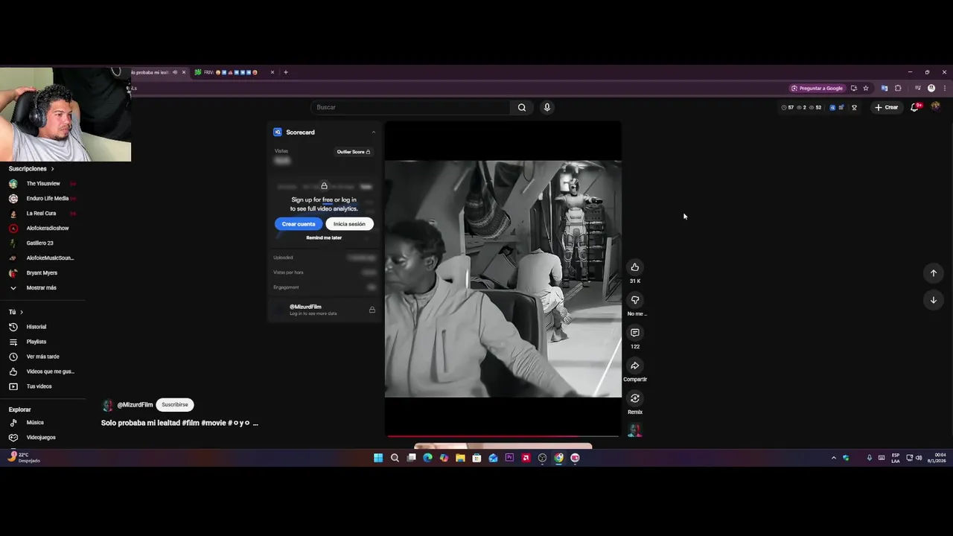953x536 pixels.
Task: Open Microsoft Edge from taskbar
Action: pyautogui.click(x=427, y=458)
